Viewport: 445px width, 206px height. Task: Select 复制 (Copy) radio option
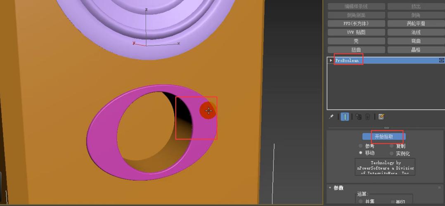coord(392,146)
